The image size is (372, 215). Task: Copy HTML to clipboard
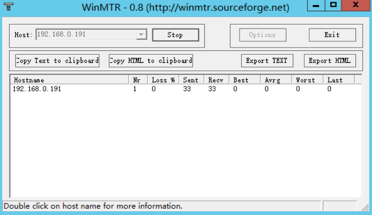151,61
